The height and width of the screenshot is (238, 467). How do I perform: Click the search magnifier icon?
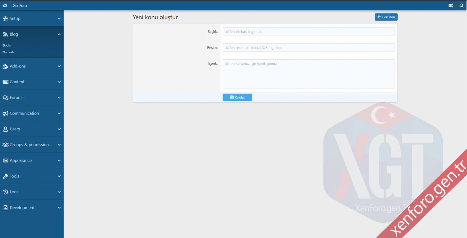coord(461,6)
